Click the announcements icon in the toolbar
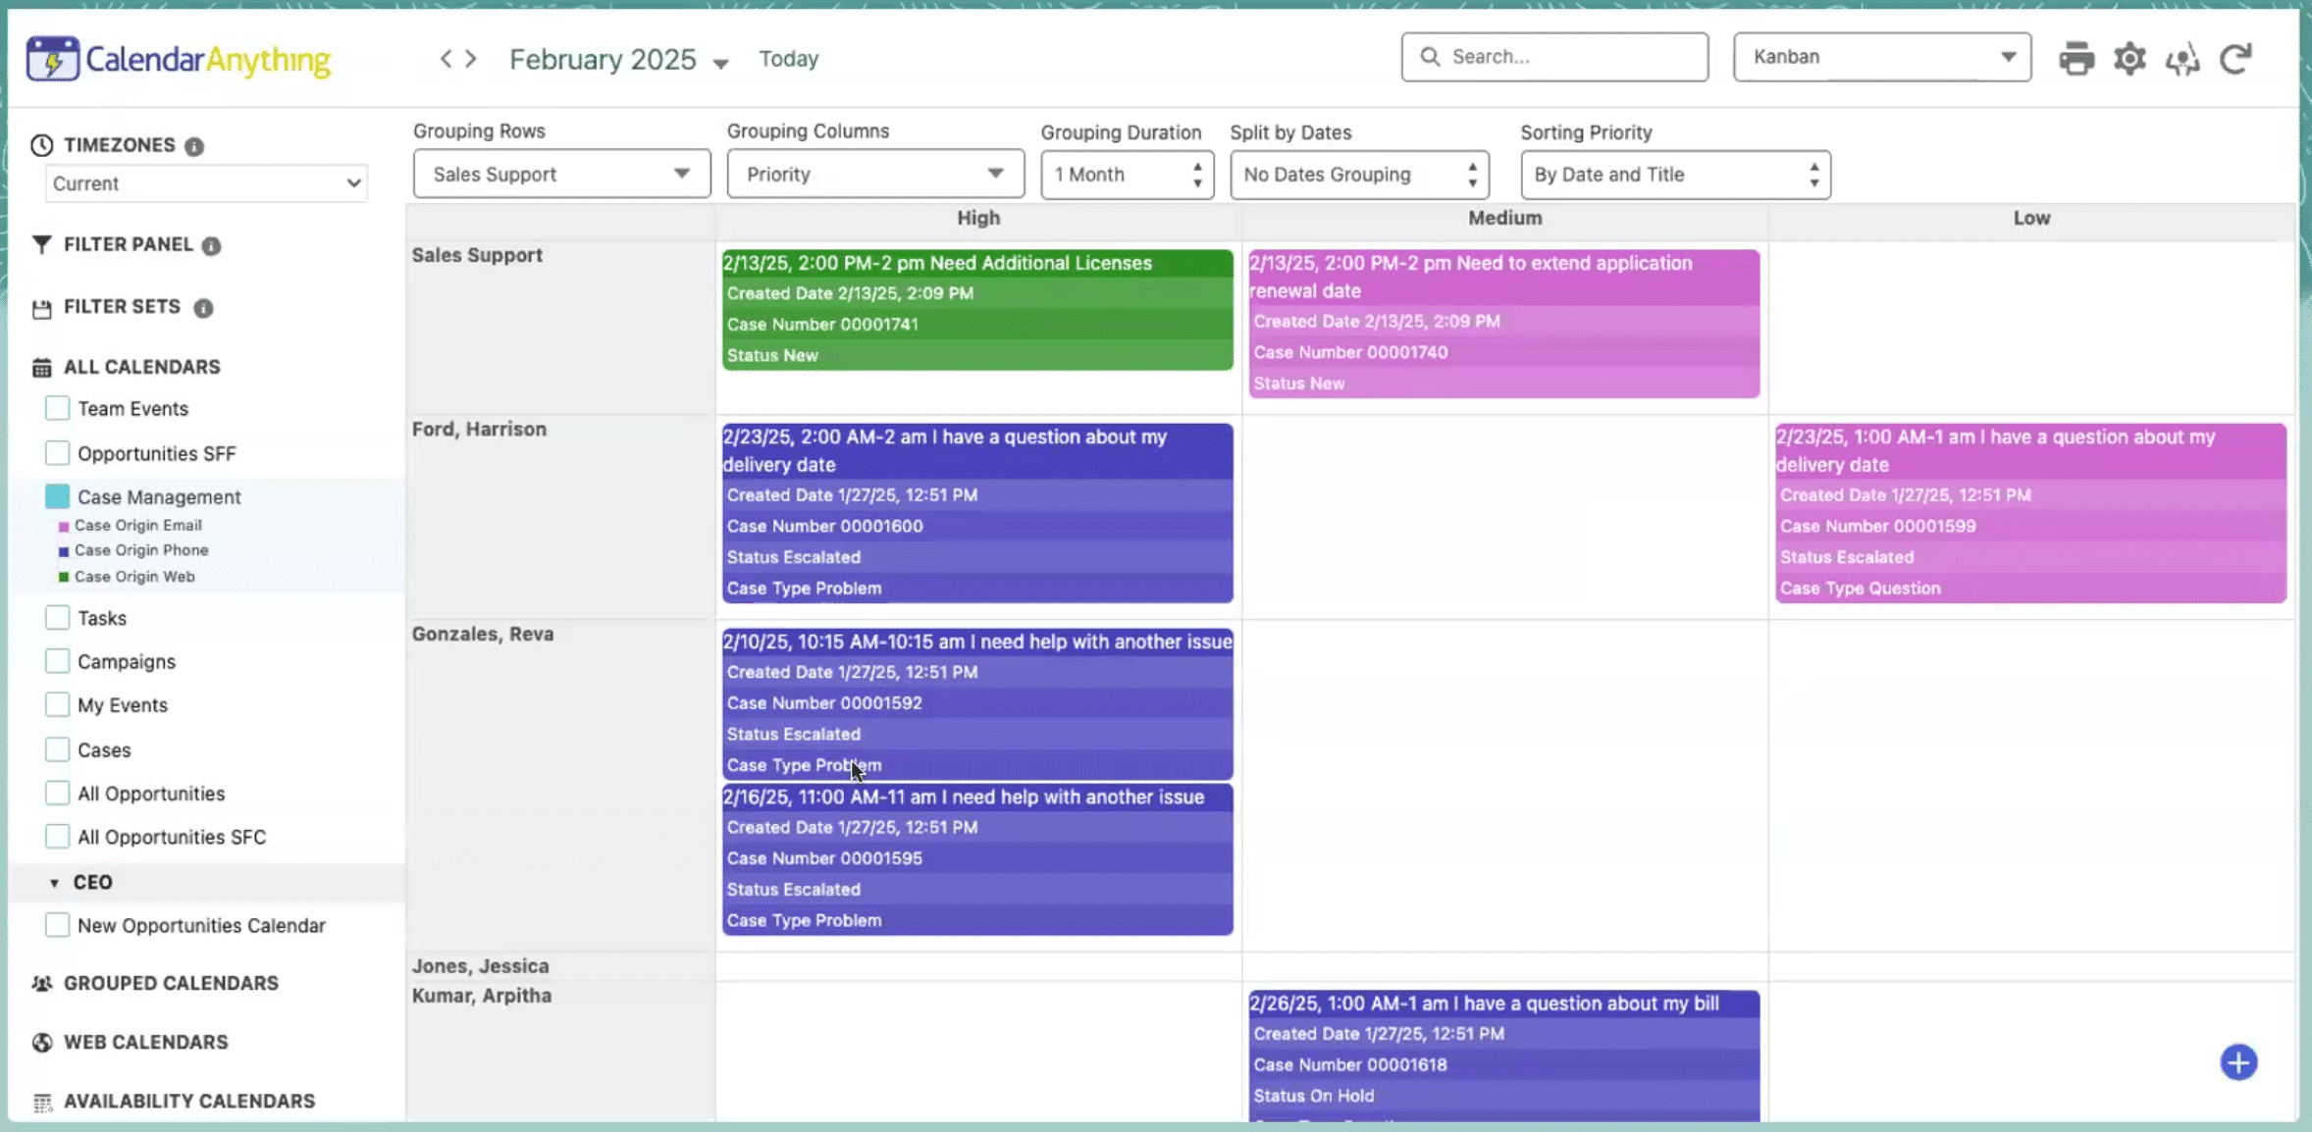 click(x=2181, y=58)
